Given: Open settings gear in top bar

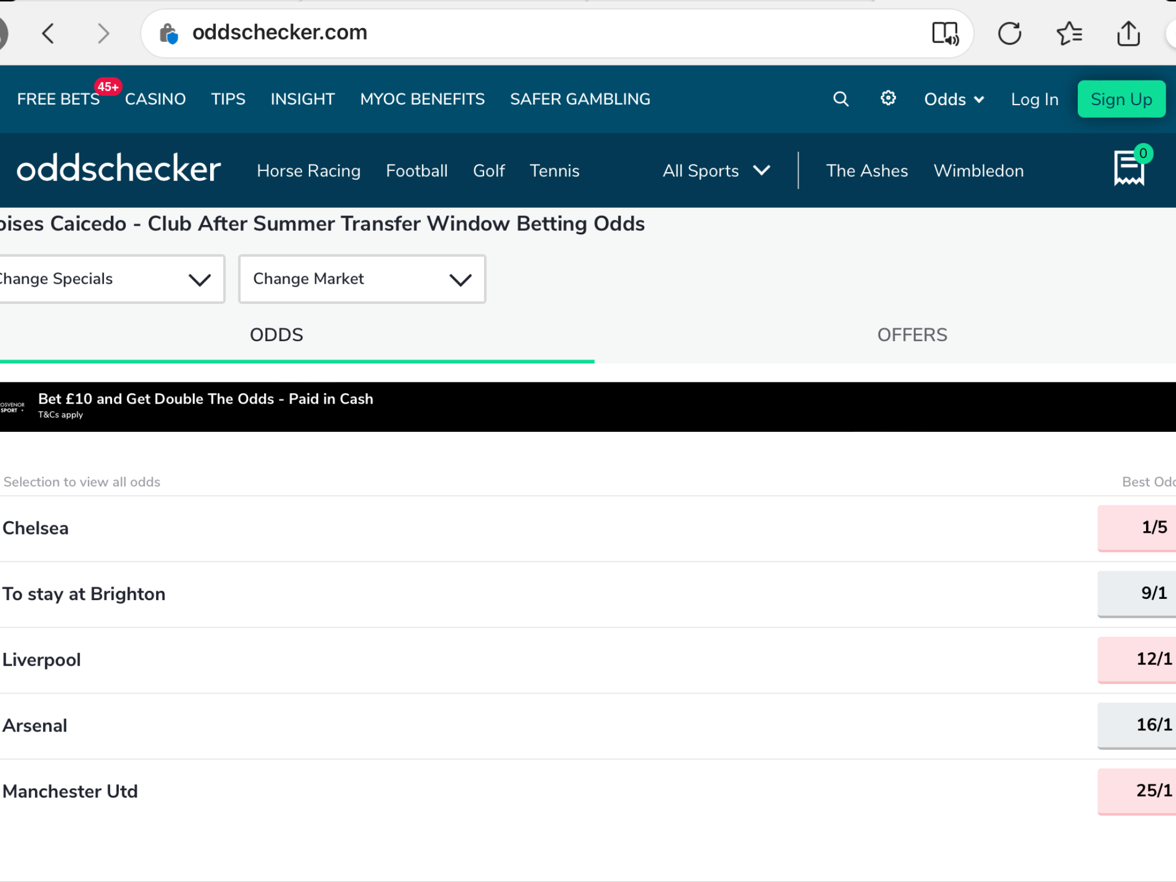Looking at the screenshot, I should 888,98.
